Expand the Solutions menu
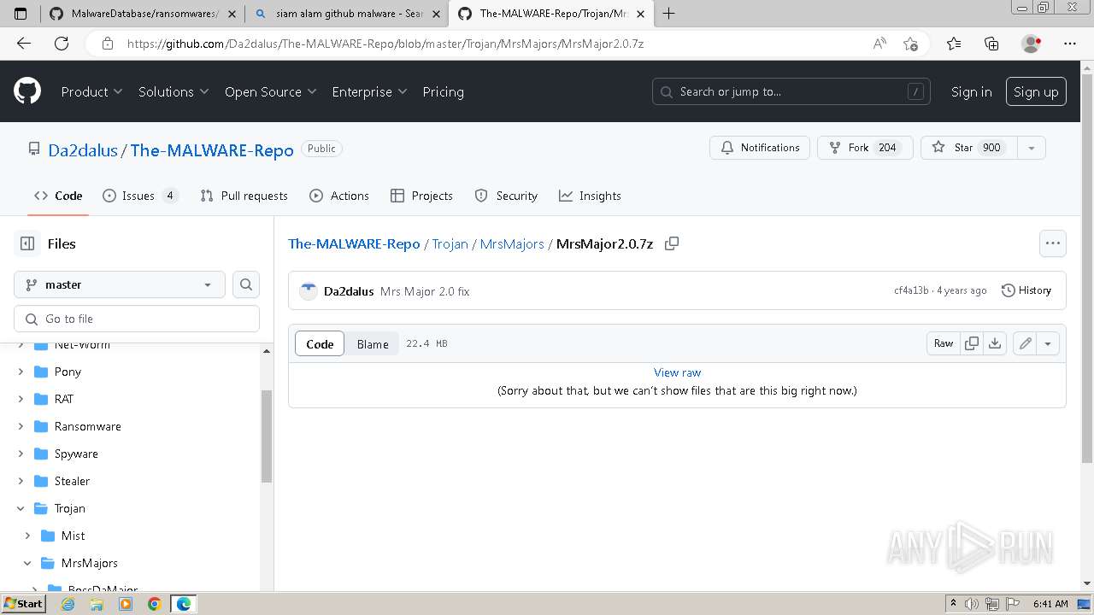The image size is (1094, 615). (x=174, y=91)
